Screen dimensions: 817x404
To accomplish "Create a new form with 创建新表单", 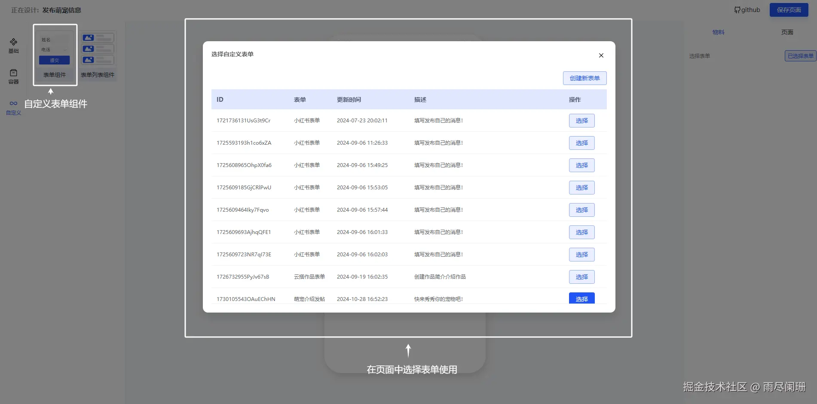I will [584, 78].
